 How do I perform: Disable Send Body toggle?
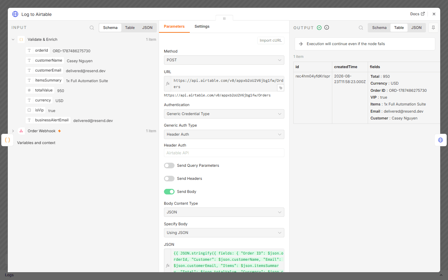point(169,192)
